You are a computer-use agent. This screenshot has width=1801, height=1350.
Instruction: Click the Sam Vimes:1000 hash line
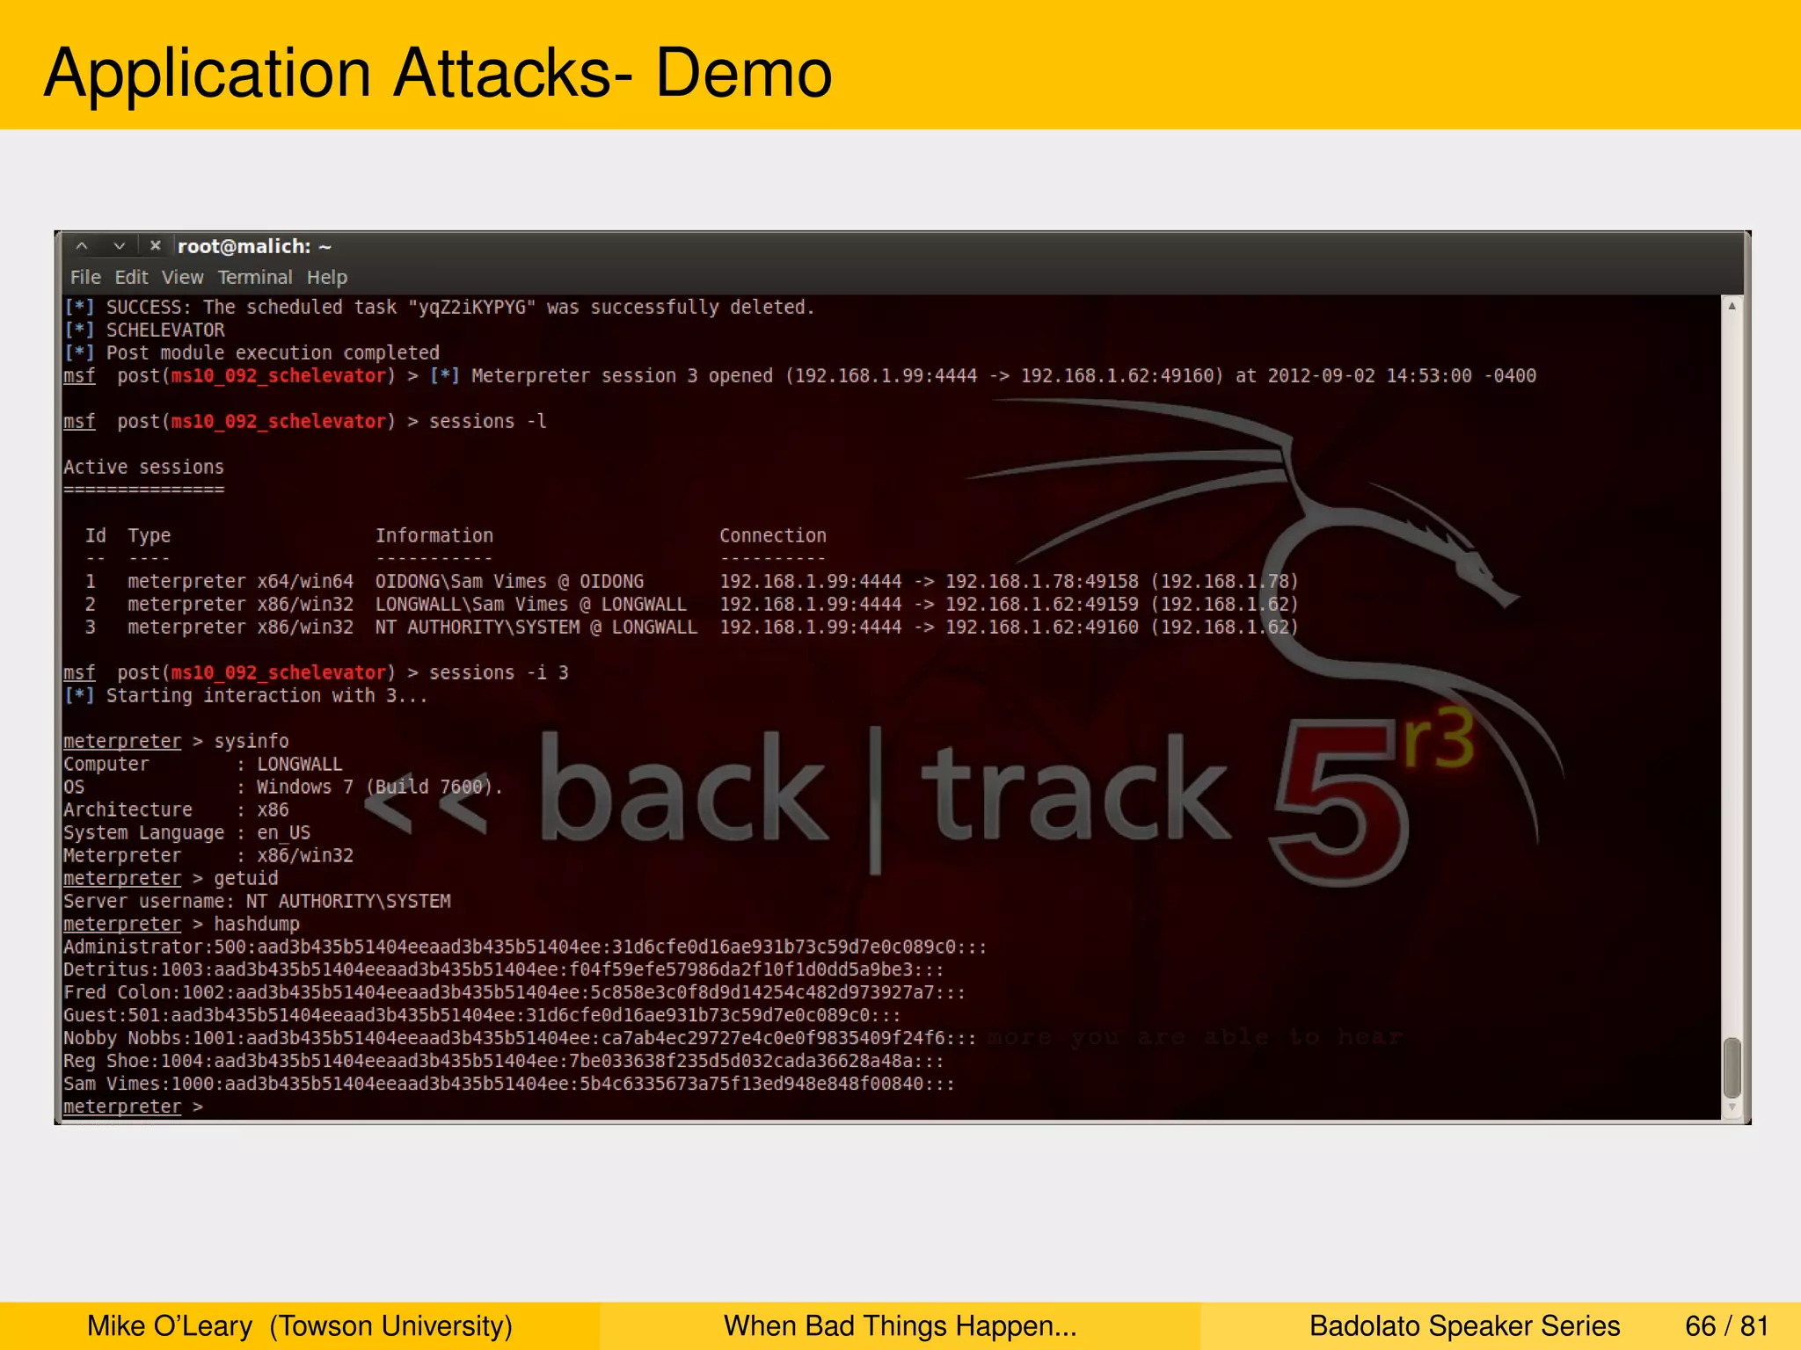tap(509, 1085)
